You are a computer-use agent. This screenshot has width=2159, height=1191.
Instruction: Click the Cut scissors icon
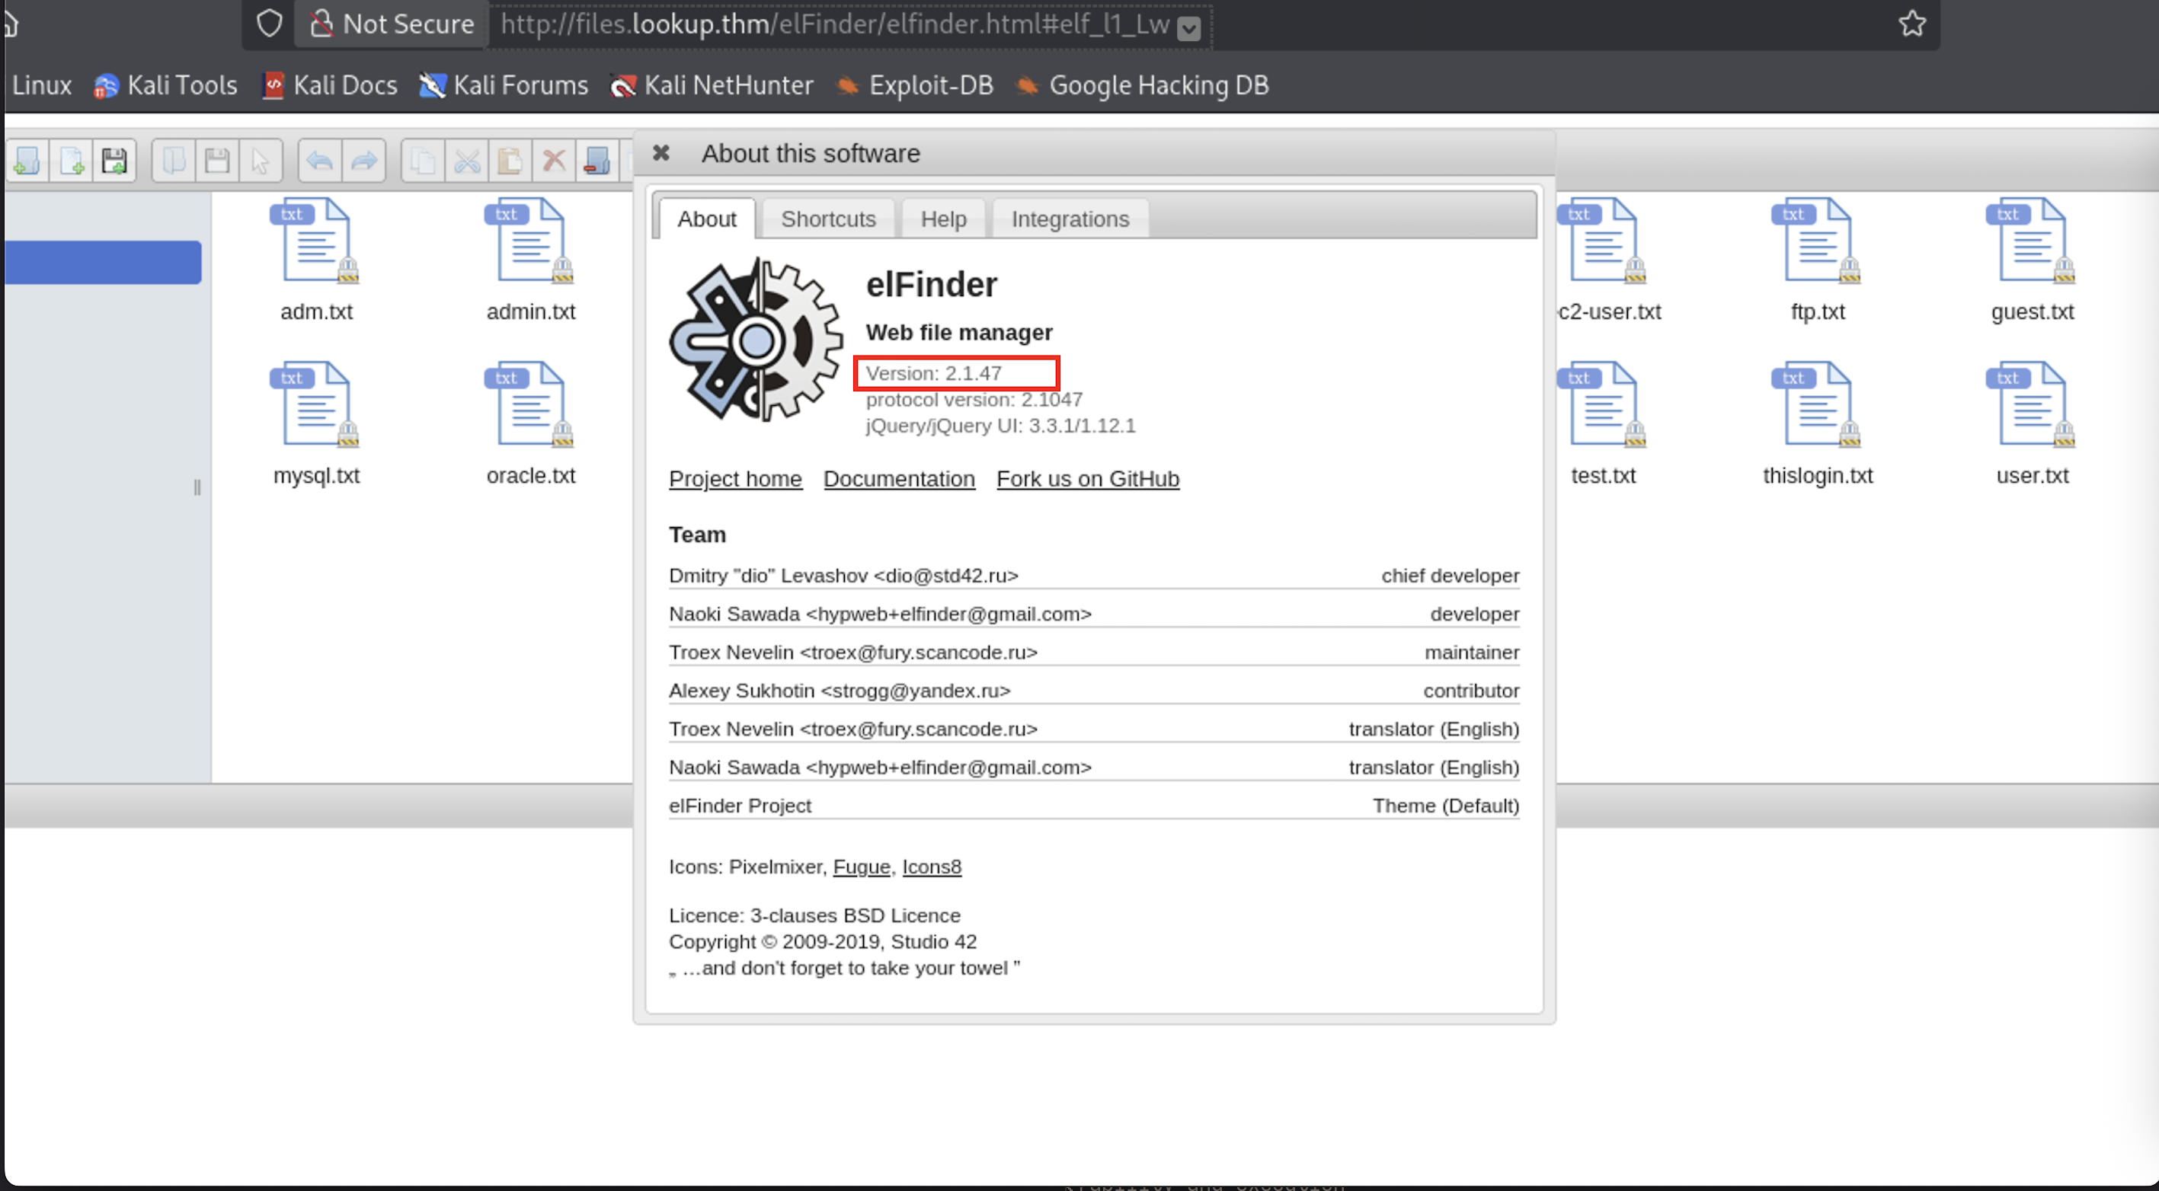click(x=467, y=160)
